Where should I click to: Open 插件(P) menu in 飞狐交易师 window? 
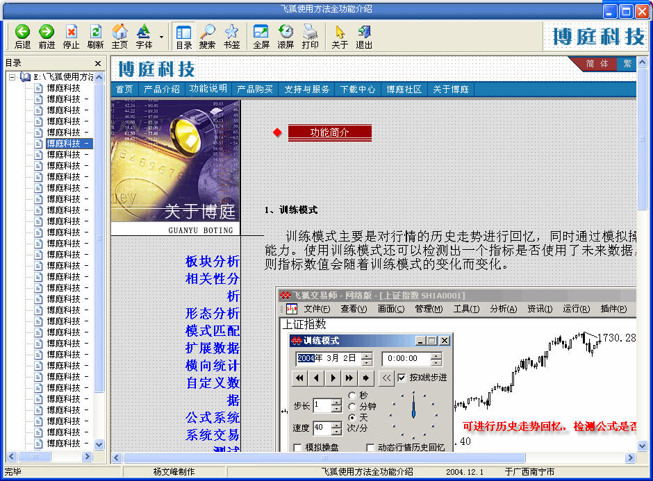(613, 309)
